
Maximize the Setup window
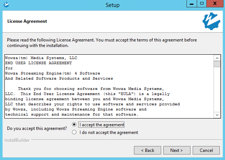(202, 4)
